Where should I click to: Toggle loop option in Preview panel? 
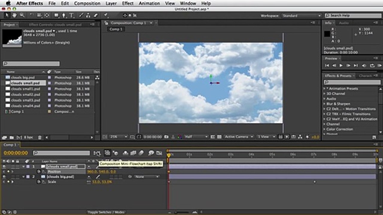[x=372, y=65]
